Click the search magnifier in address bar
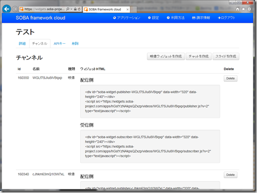The height and width of the screenshot is (193, 257). tap(68, 9)
